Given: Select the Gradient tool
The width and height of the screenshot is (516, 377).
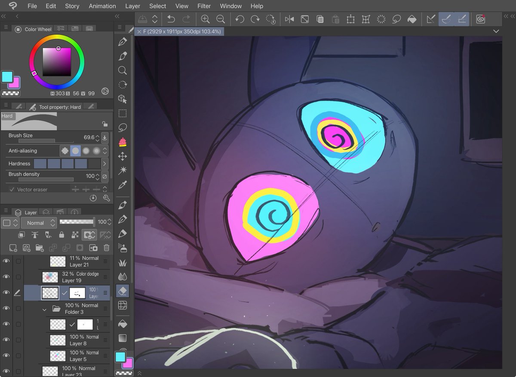Looking at the screenshot, I should tap(123, 338).
